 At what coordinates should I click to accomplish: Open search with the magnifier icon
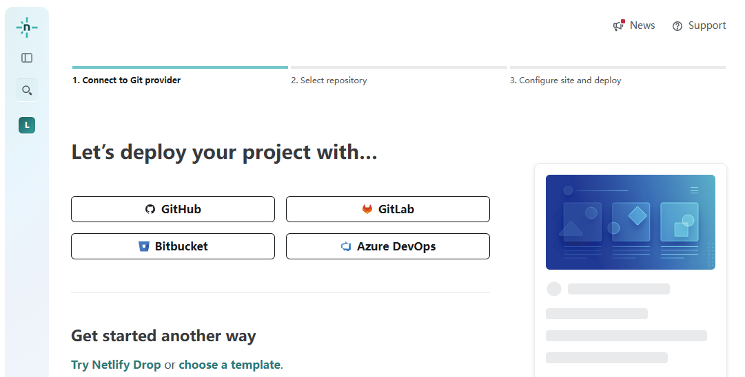pyautogui.click(x=27, y=90)
